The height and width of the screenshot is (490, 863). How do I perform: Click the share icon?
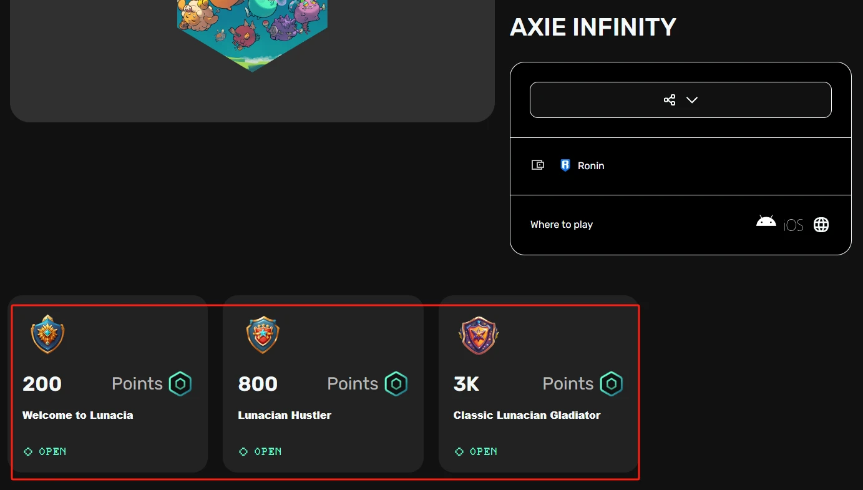pyautogui.click(x=670, y=100)
